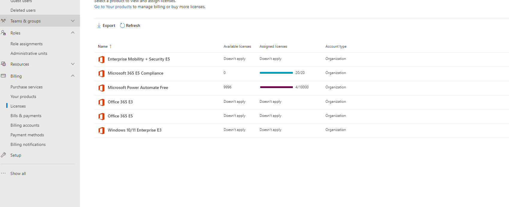Open Billing accounts page
Image resolution: width=509 pixels, height=207 pixels.
25,125
